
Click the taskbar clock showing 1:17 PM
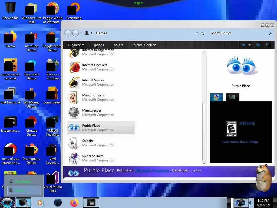263,203
